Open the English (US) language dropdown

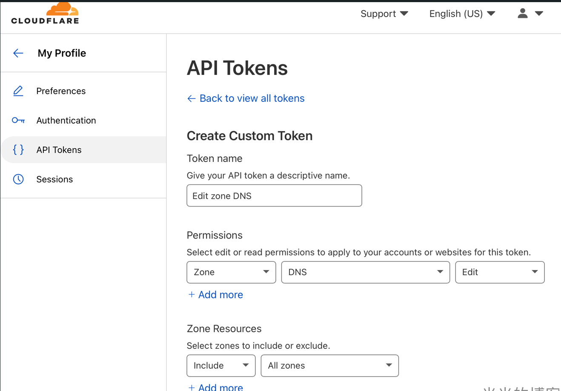tap(462, 14)
